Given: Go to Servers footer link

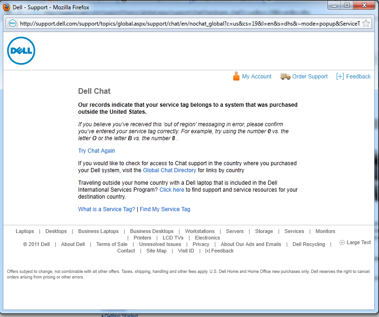Looking at the screenshot, I should (234, 231).
